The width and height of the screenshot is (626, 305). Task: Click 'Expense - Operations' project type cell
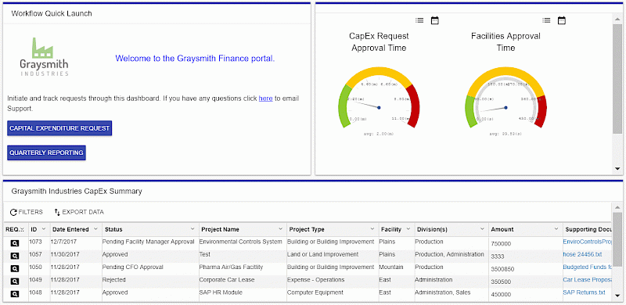pos(315,280)
